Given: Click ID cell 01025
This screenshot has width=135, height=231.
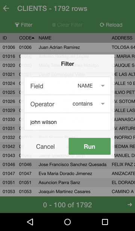Looking at the screenshot, I should pyautogui.click(x=9, y=92).
